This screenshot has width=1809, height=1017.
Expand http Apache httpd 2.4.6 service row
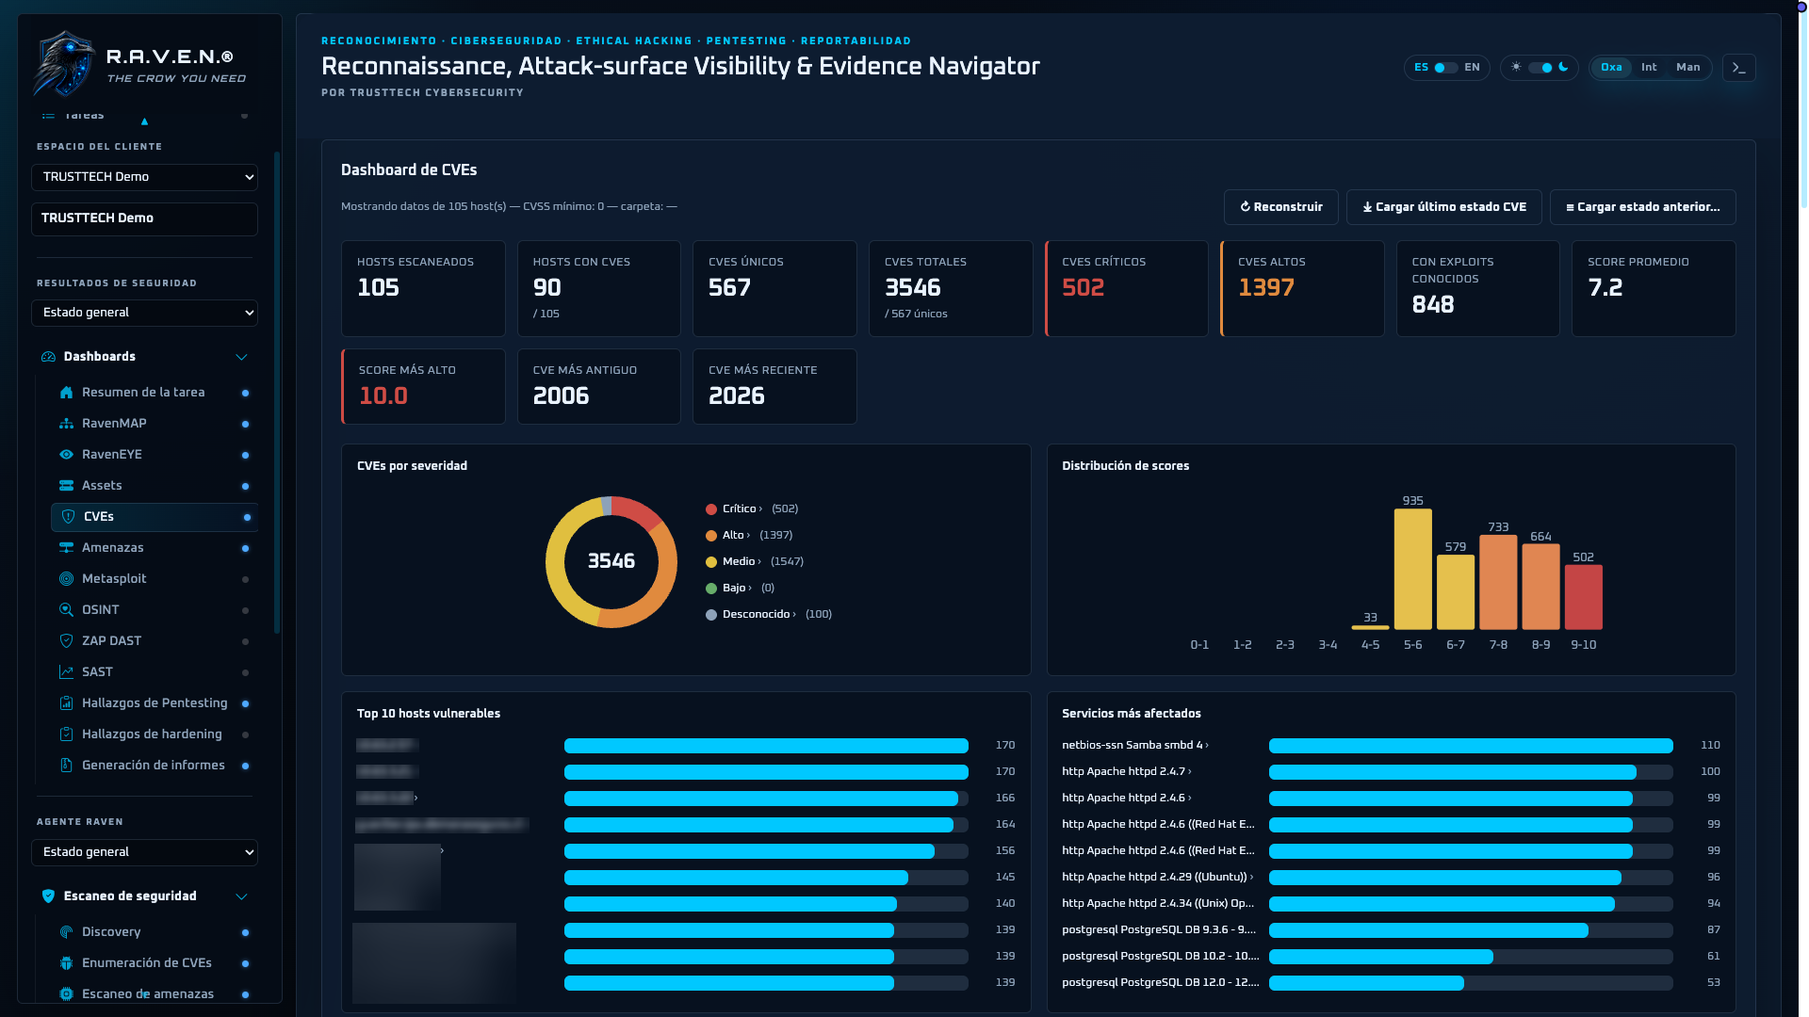coord(1127,799)
